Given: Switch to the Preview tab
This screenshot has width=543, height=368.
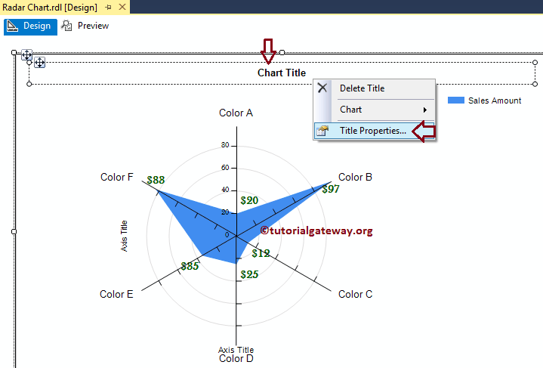Looking at the screenshot, I should coord(85,26).
